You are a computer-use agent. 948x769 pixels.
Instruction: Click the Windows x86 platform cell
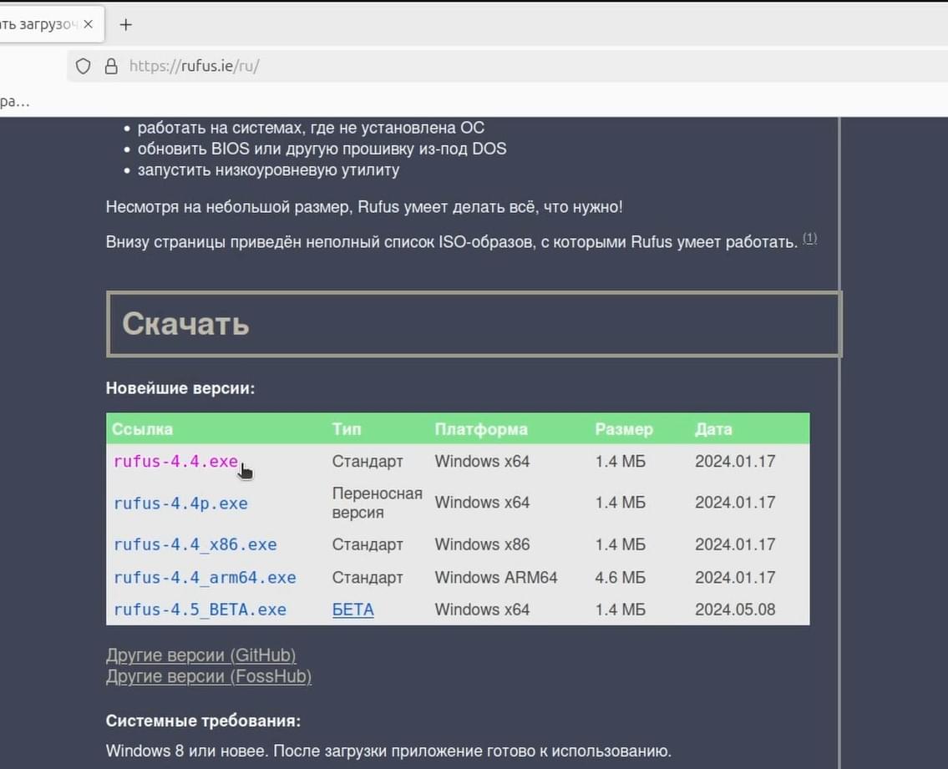pos(482,544)
